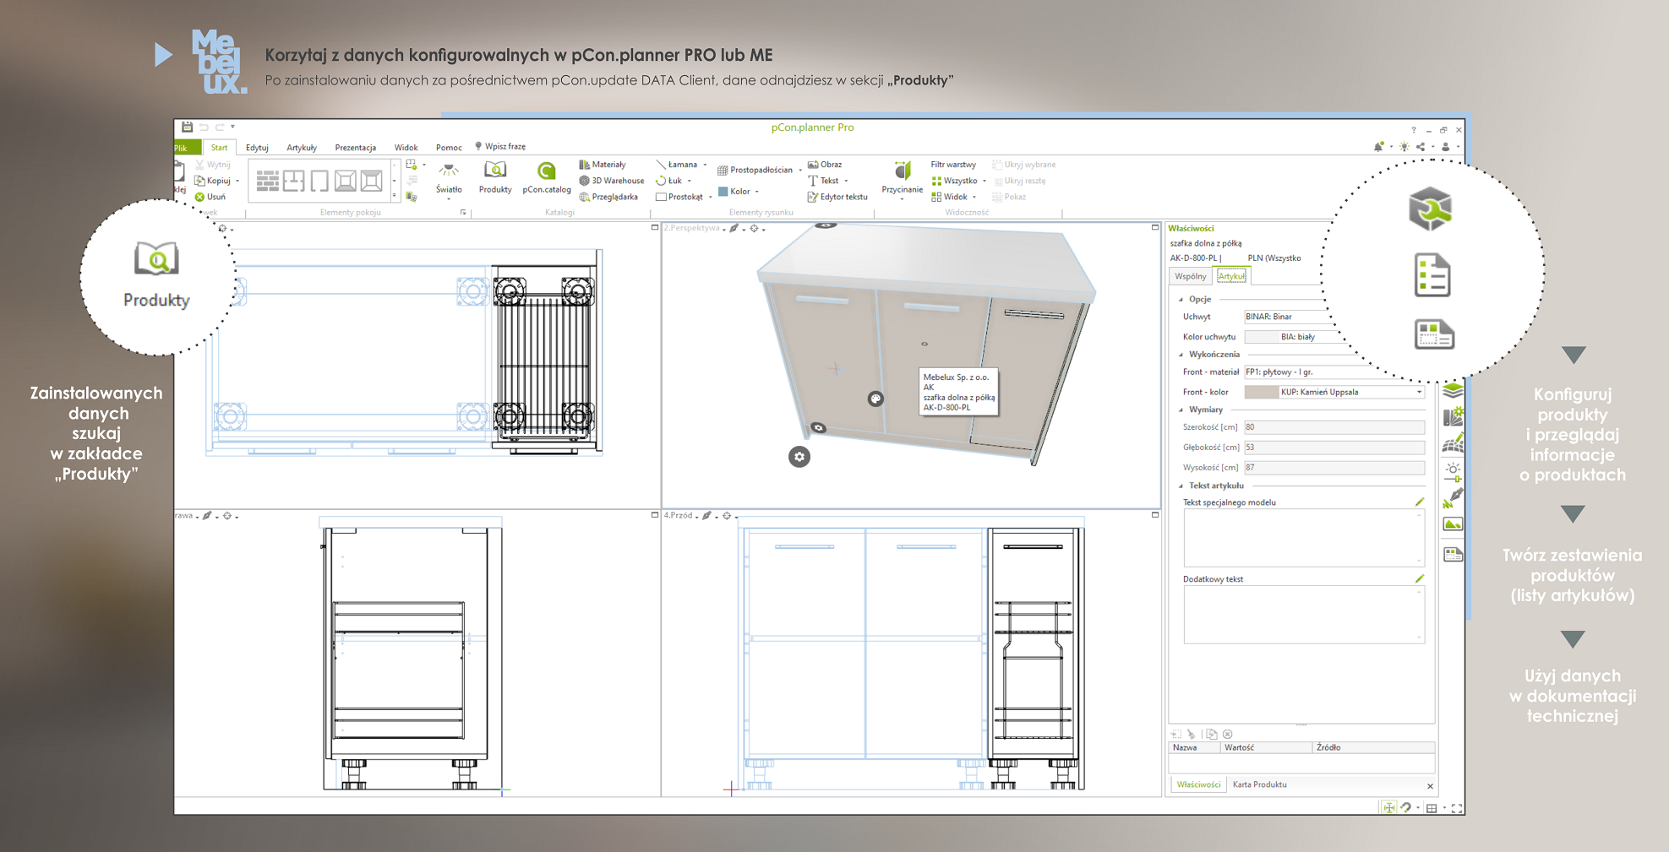
Task: Open pCon.catalog from the ribbon
Action: point(547,178)
